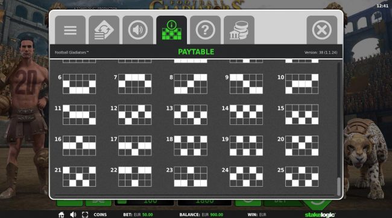
Task: Open the bet settings tab
Action: (104, 30)
